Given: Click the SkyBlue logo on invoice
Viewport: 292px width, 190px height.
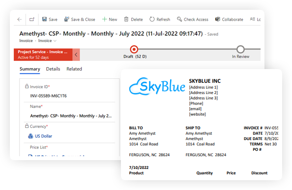Looking at the screenshot, I should (x=157, y=86).
